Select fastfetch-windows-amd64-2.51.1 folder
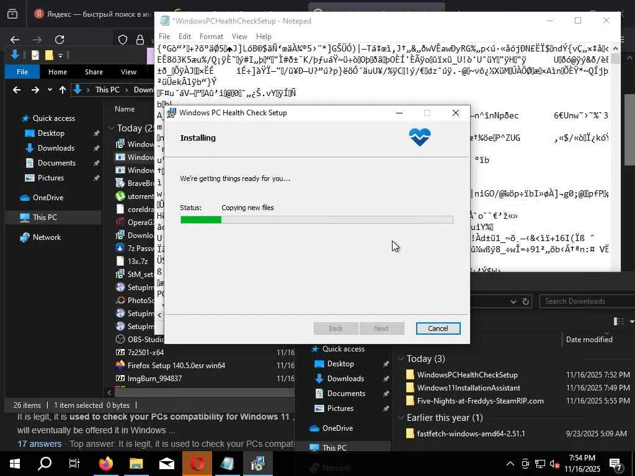This screenshot has height=476, width=635. click(471, 433)
